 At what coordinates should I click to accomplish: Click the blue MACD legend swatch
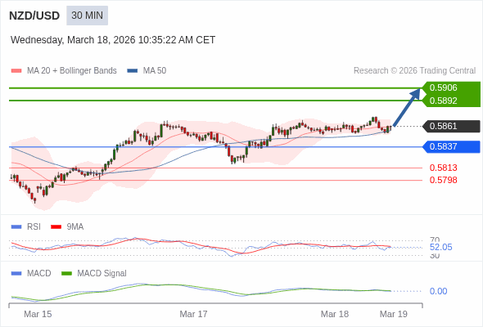(16, 274)
